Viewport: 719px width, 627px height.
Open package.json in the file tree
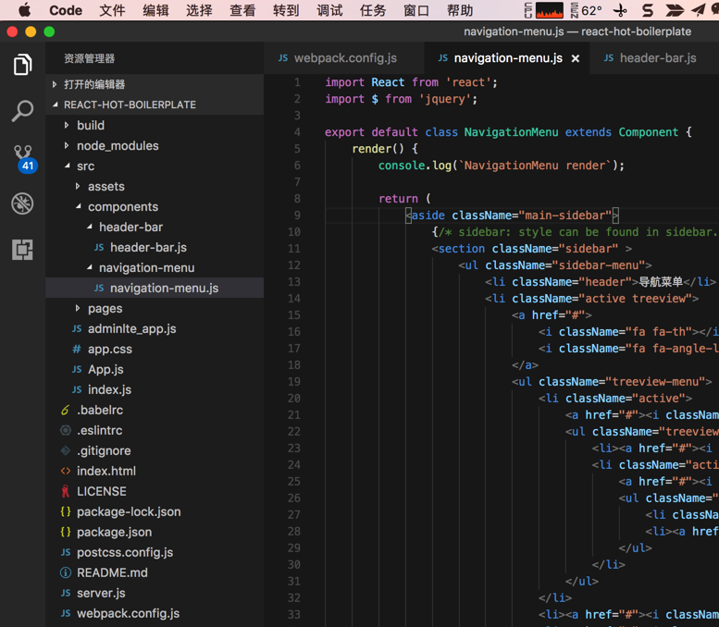point(114,532)
